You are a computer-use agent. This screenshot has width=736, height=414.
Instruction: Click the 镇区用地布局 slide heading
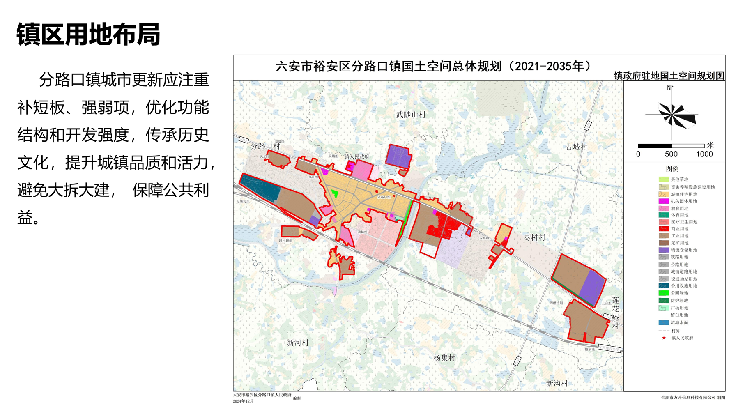coord(88,34)
